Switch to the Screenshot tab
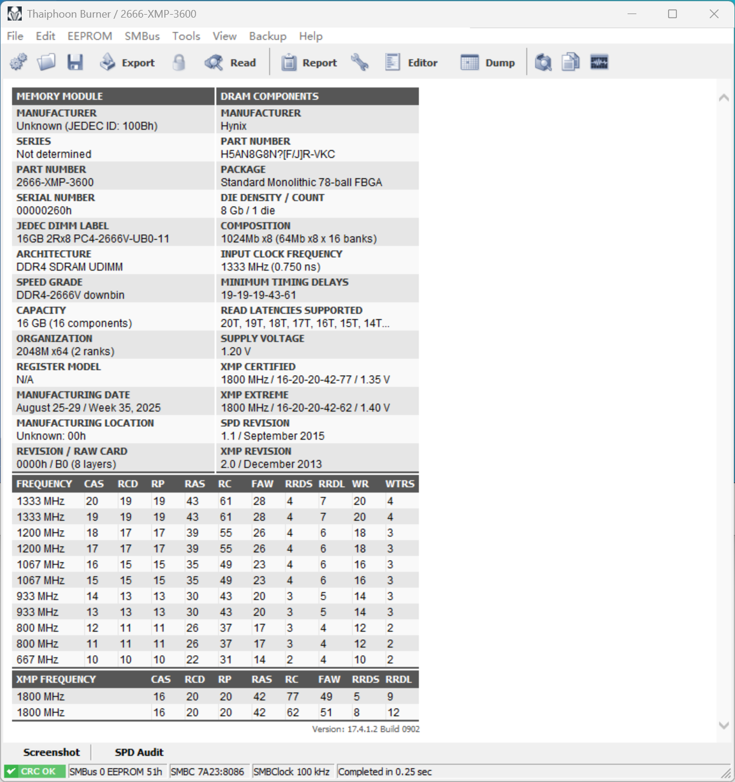This screenshot has height=782, width=735. click(x=52, y=752)
